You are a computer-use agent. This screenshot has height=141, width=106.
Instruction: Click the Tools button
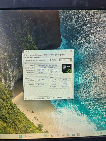[x=49, y=98]
